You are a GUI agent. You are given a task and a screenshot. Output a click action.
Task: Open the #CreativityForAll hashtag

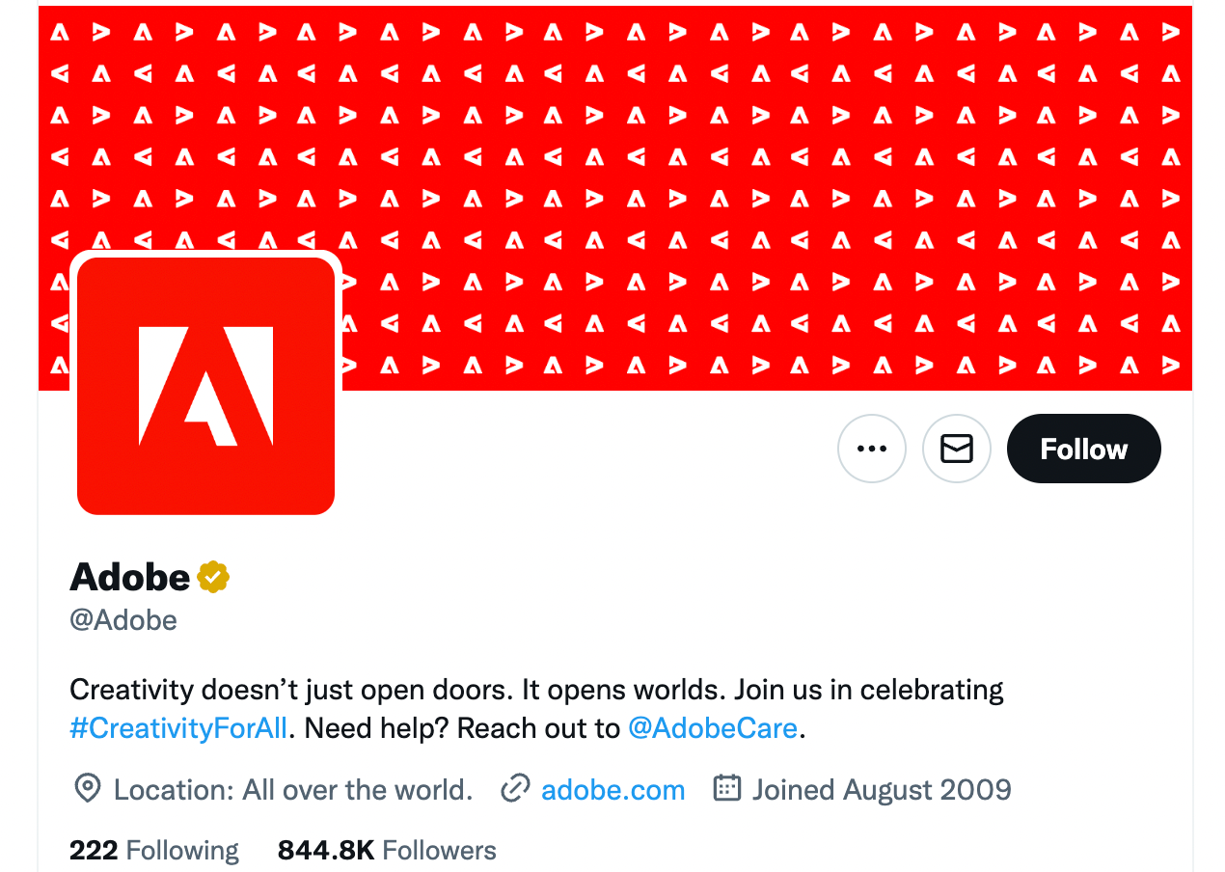click(178, 727)
